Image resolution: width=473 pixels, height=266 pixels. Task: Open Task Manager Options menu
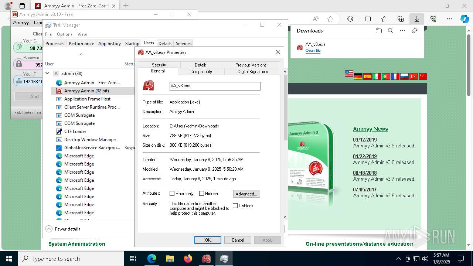pos(65,34)
